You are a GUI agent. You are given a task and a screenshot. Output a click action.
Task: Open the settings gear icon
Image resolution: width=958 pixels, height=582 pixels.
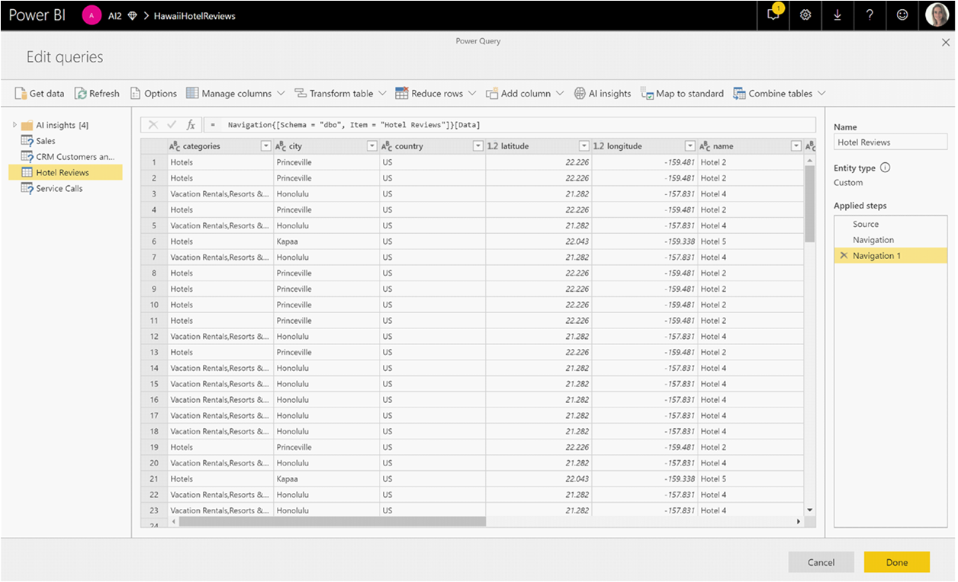click(805, 15)
